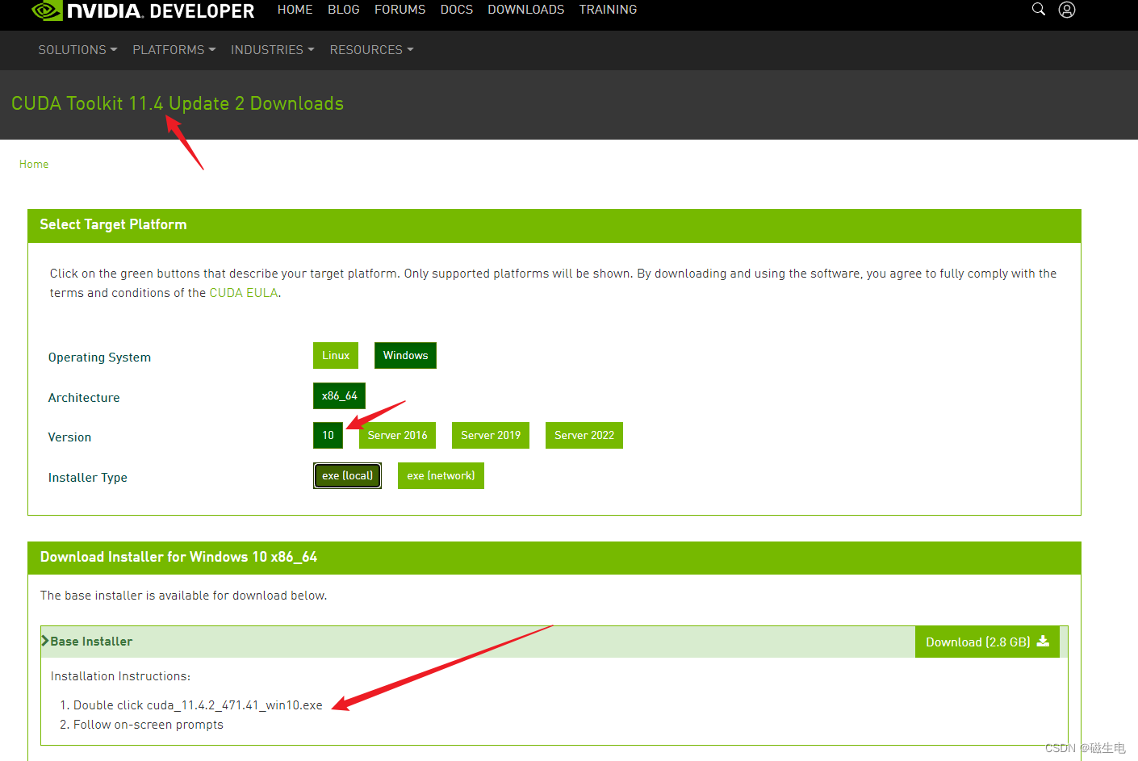
Task: Select Server 2019 version
Action: point(491,435)
